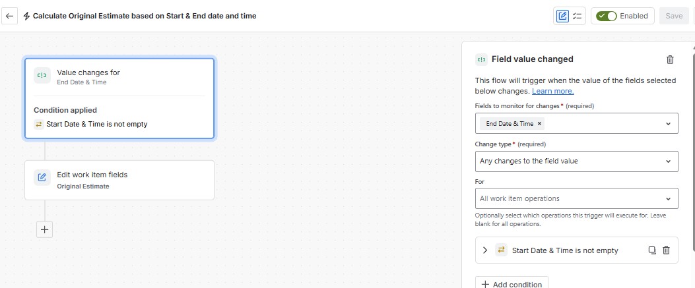This screenshot has height=288, width=695.
Task: Click the condition arrows icon in panel
Action: (501, 250)
